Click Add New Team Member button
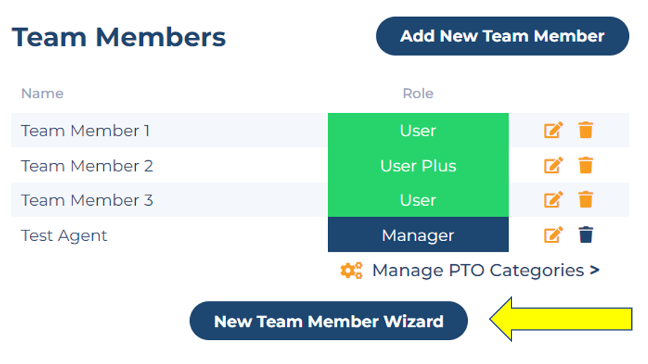Image resolution: width=648 pixels, height=364 pixels. click(x=502, y=37)
